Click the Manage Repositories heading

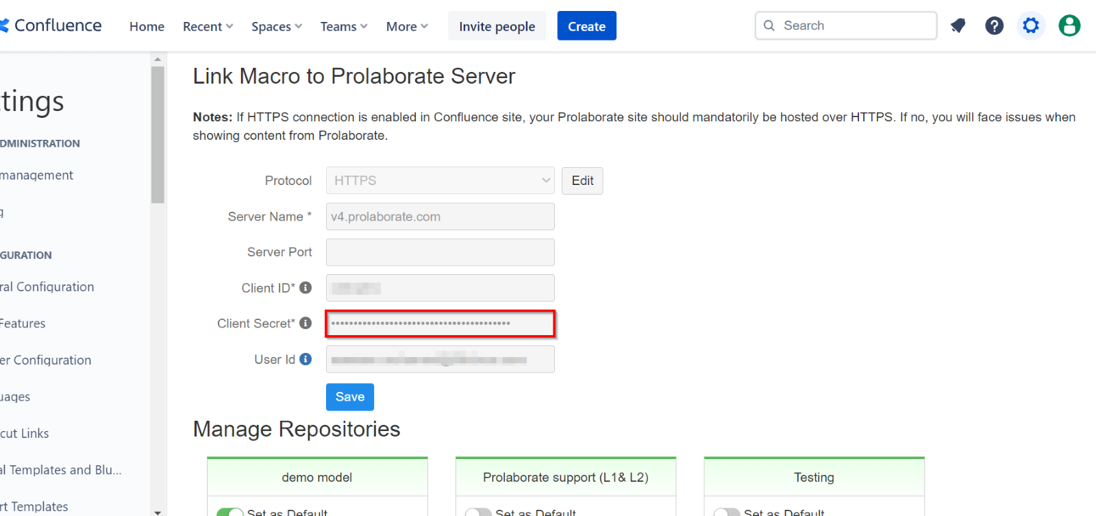[297, 429]
